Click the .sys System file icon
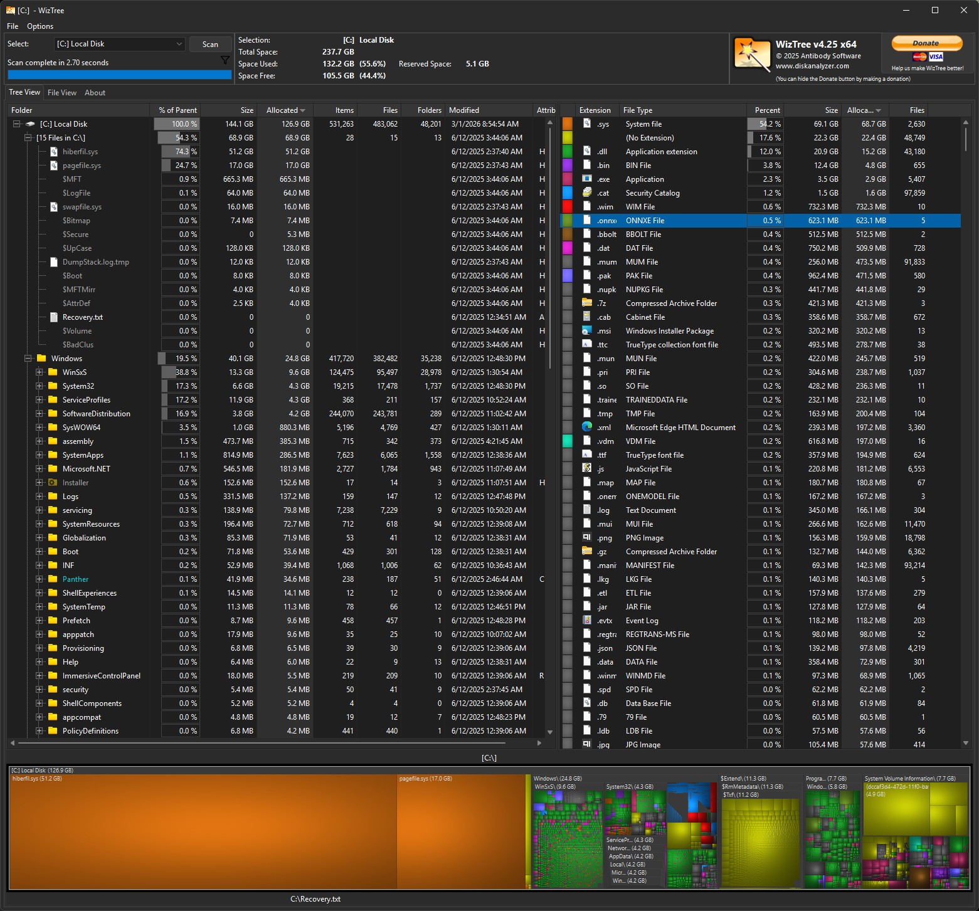Viewport: 979px width, 911px height. (587, 124)
